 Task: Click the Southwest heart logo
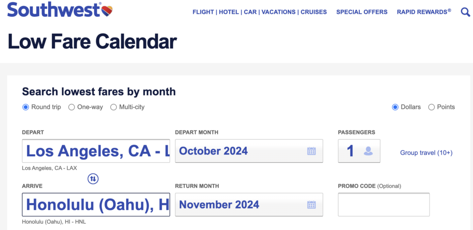coord(107,10)
